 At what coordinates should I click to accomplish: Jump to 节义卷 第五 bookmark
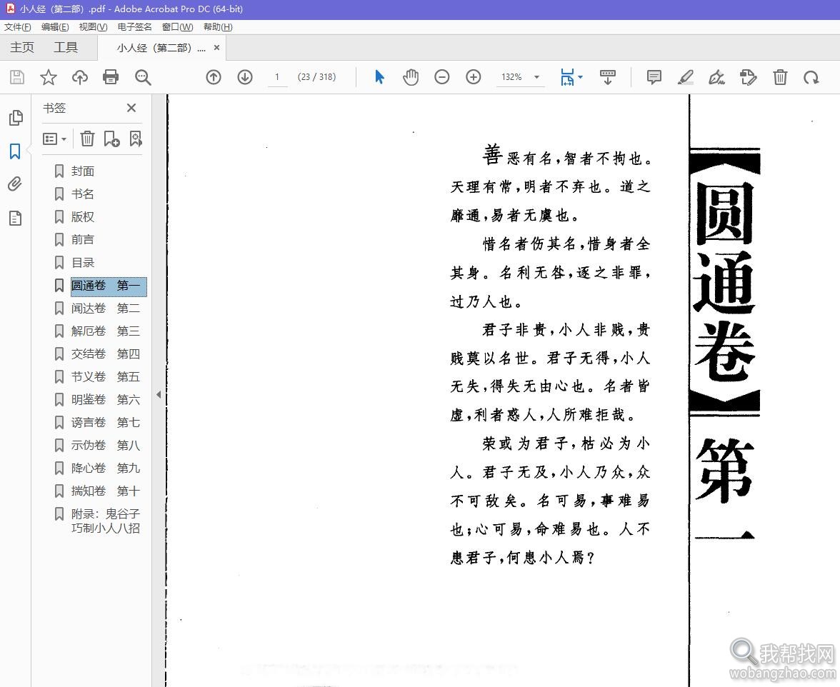click(106, 377)
